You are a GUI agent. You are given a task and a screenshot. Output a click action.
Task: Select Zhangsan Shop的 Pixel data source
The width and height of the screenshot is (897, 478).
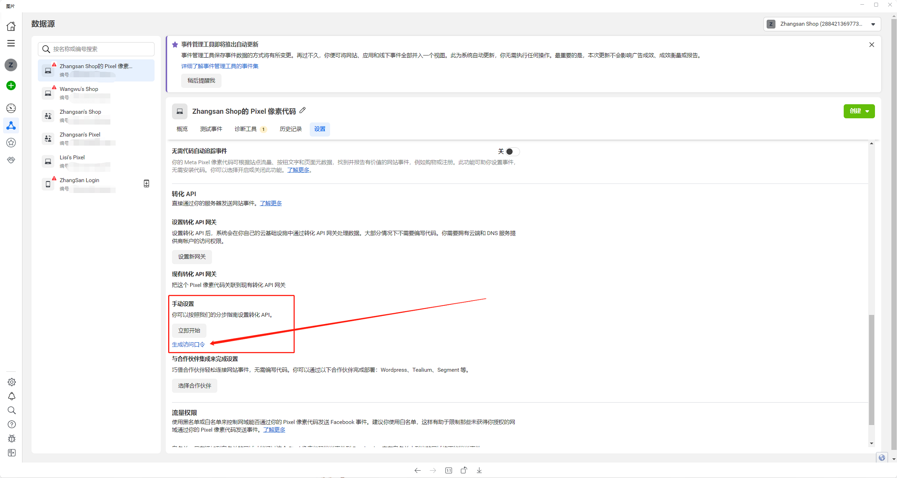pos(96,70)
